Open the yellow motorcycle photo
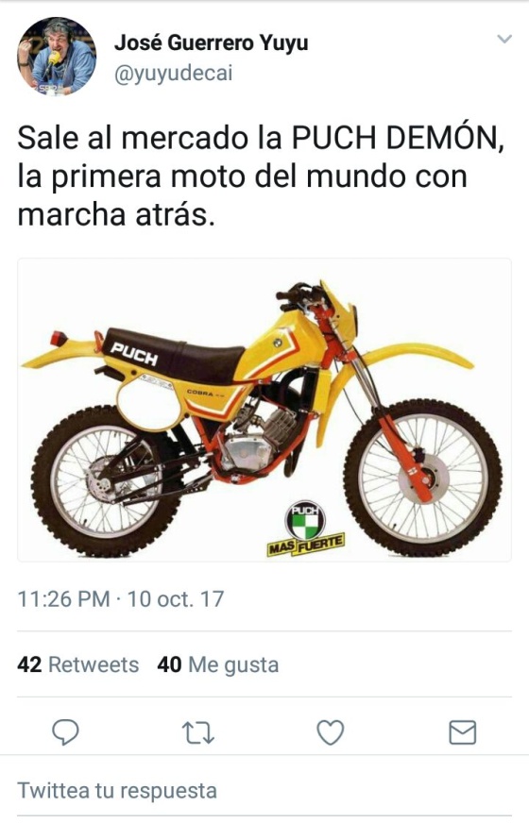The height and width of the screenshot is (823, 529). 264,410
